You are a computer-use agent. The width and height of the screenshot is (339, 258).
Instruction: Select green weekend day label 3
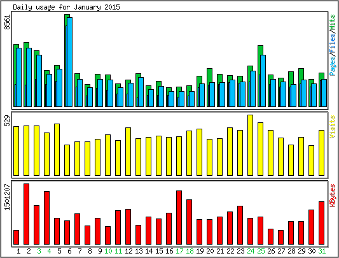39,251
